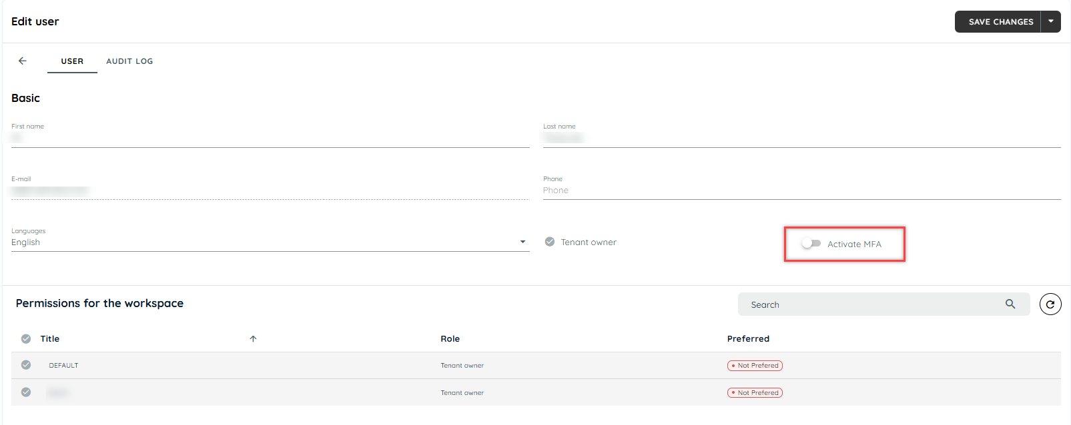
Task: Switch to the USER tab
Action: [72, 61]
